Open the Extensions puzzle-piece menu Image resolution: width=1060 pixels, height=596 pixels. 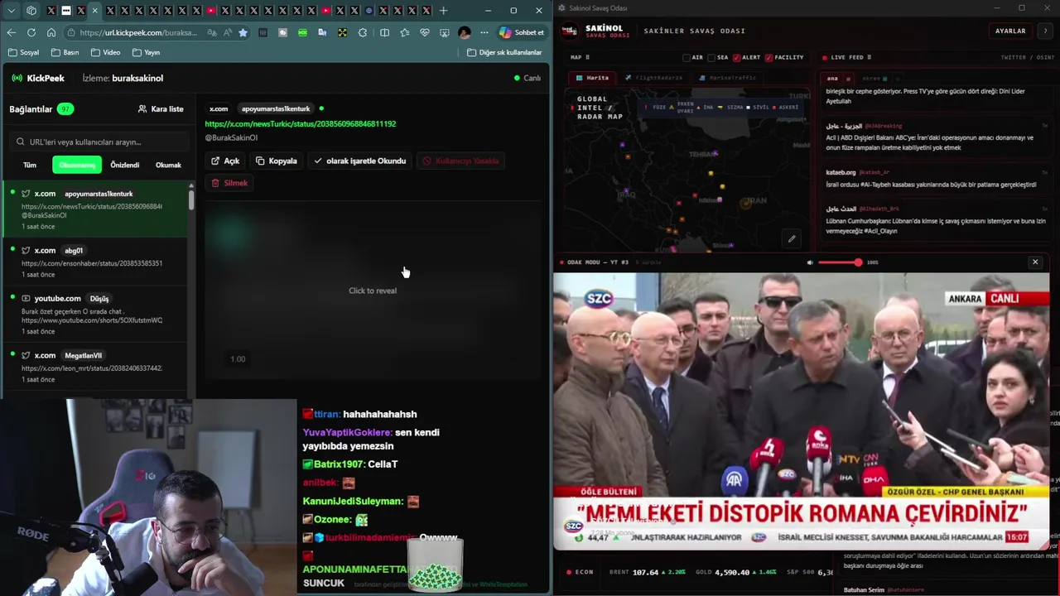tap(363, 32)
